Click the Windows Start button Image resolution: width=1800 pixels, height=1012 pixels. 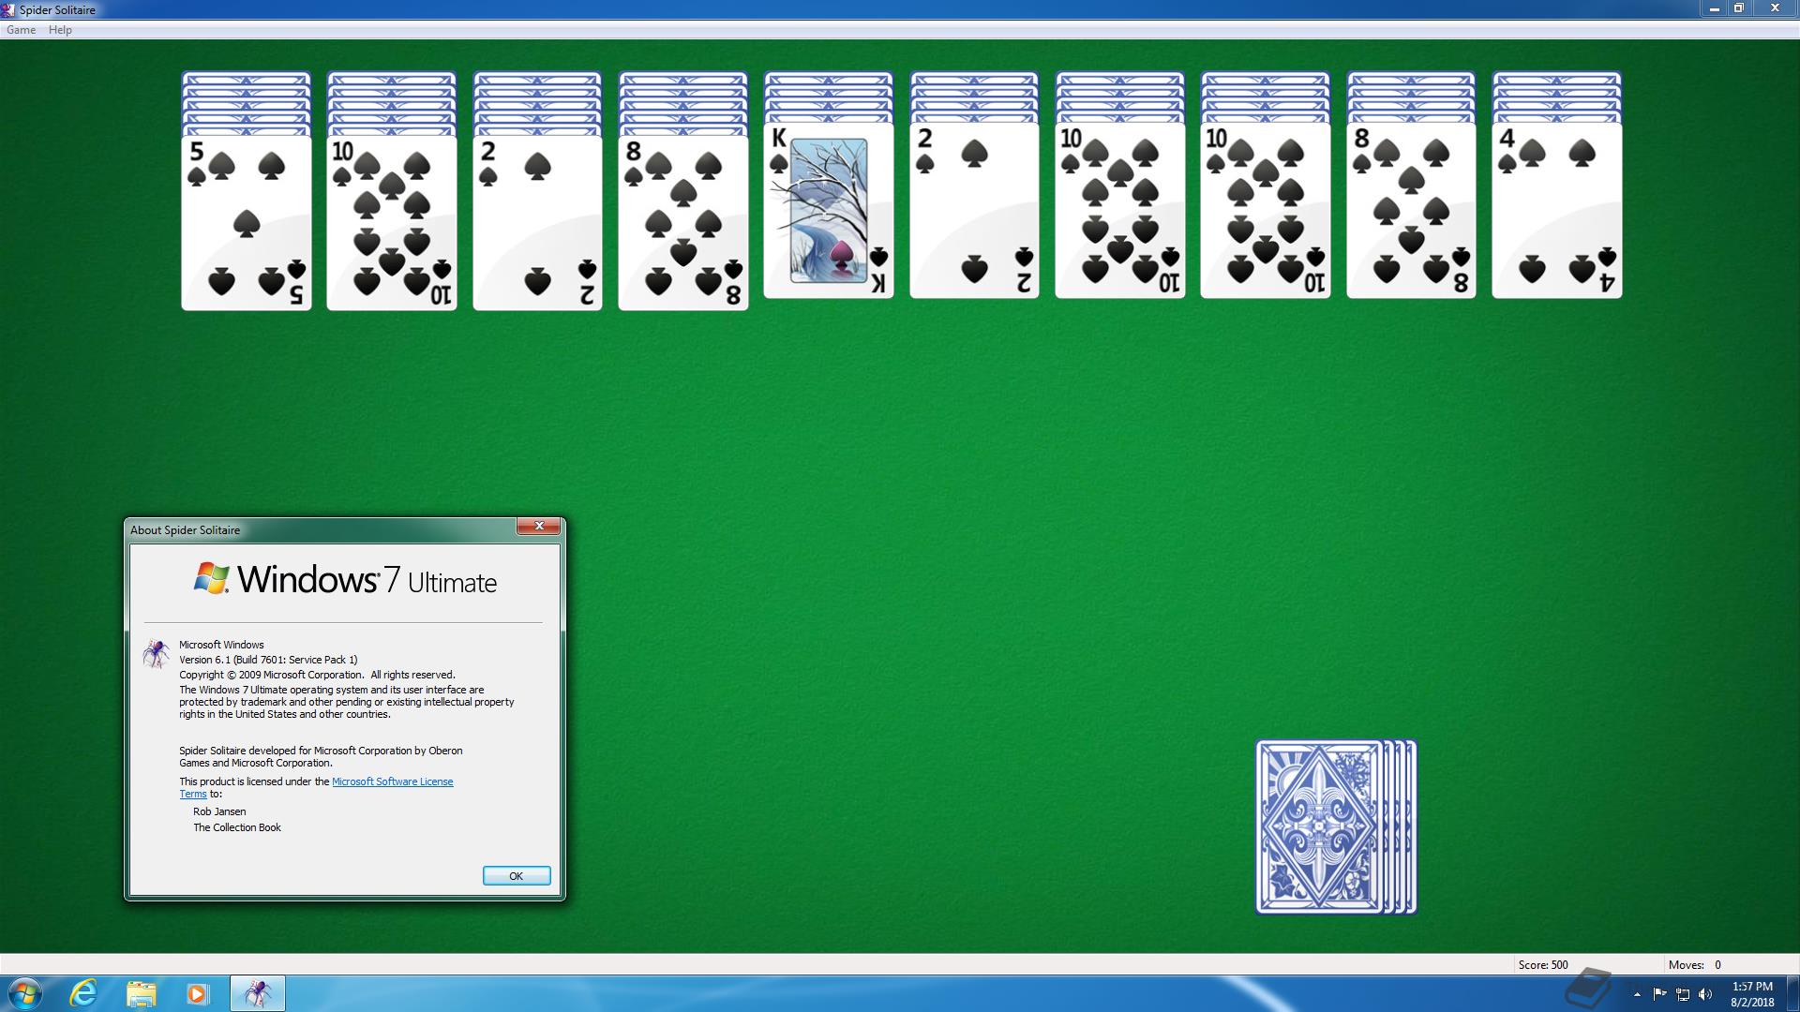25,993
